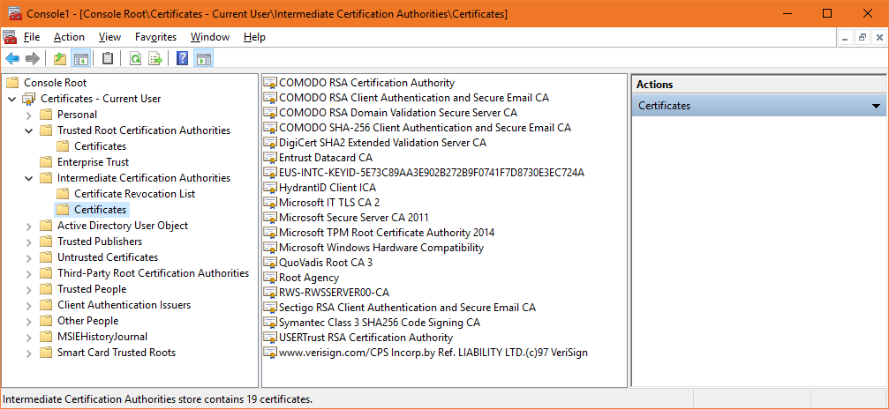
Task: Restore down the inner console child window
Action: pyautogui.click(x=863, y=37)
